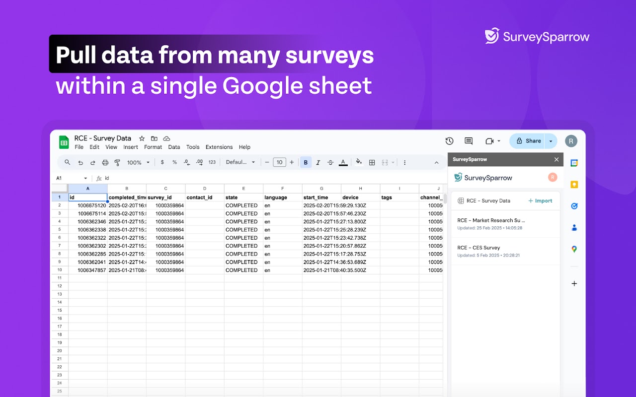Image resolution: width=636 pixels, height=397 pixels.
Task: Open the search the menus tool
Action: pos(68,162)
